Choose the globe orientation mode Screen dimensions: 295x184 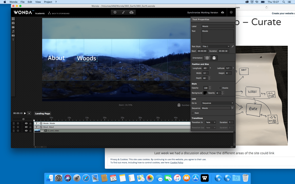click(x=207, y=58)
